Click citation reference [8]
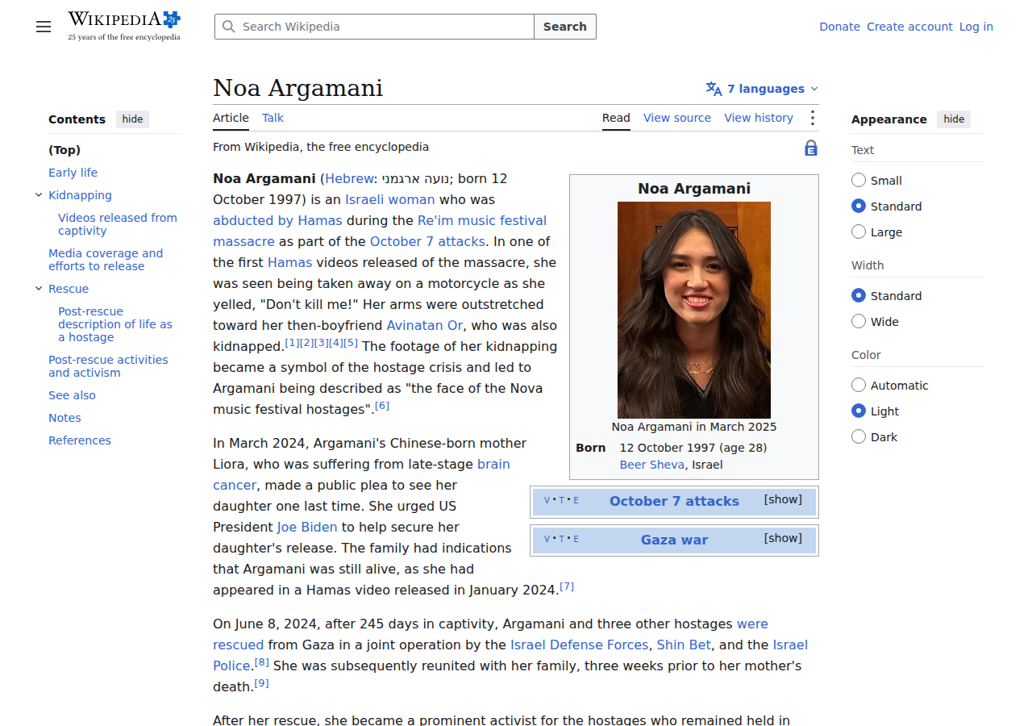Viewport: 1032px width, 726px height. coord(262,662)
